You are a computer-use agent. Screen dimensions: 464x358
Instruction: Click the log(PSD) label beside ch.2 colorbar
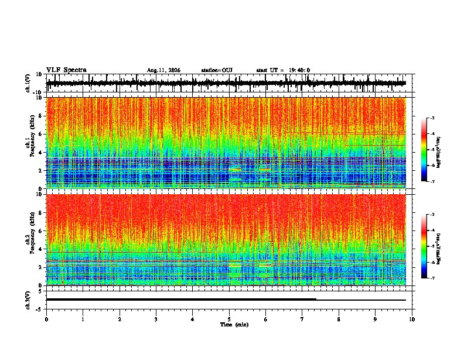click(439, 249)
